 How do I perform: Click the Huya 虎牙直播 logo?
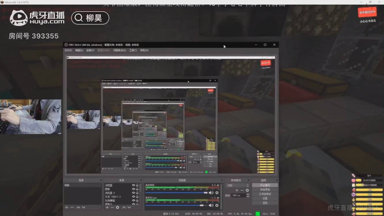coord(37,18)
